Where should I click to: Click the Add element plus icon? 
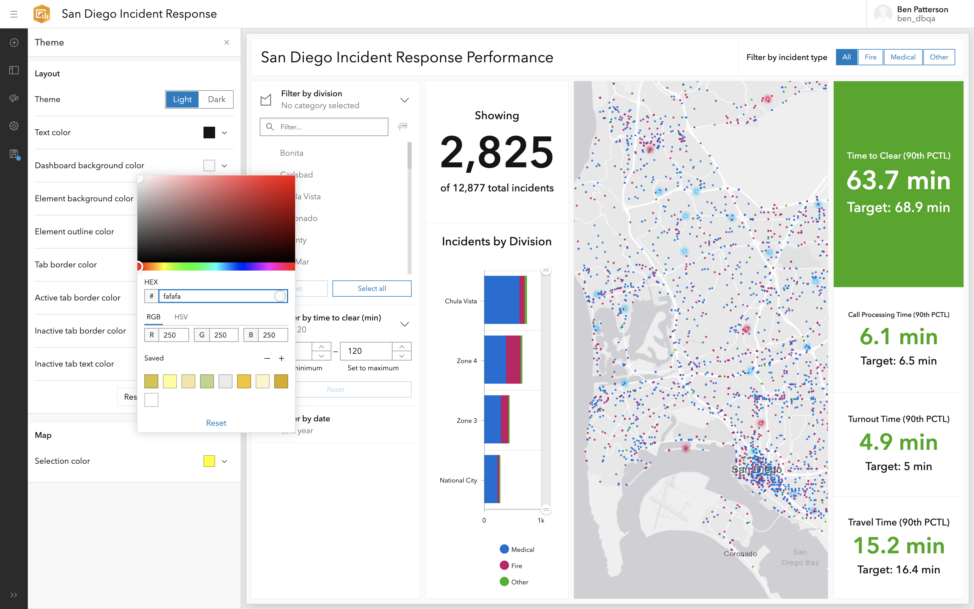[x=14, y=43]
